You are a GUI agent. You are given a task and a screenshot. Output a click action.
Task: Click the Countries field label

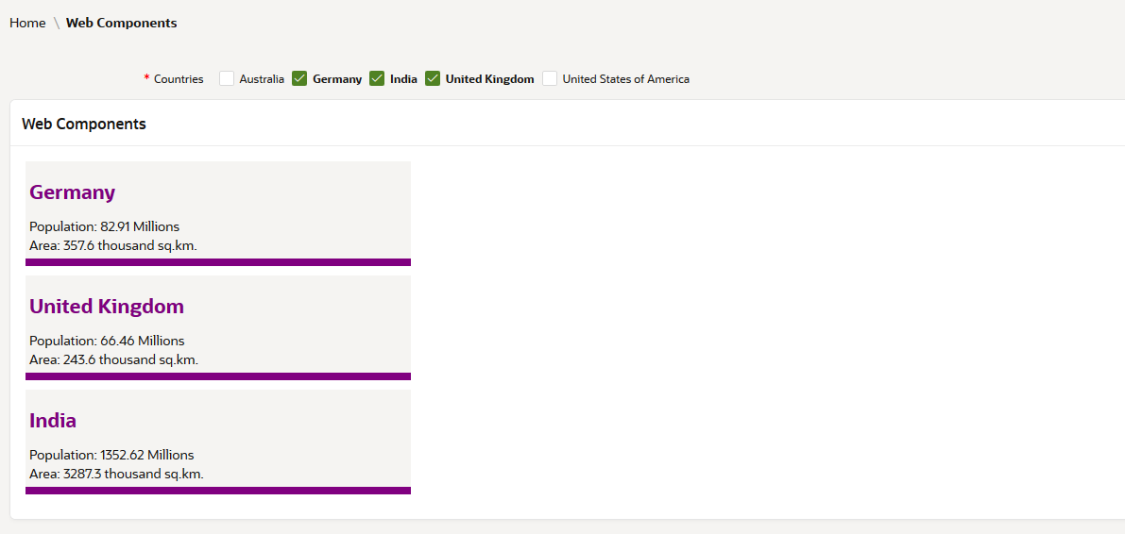click(179, 79)
